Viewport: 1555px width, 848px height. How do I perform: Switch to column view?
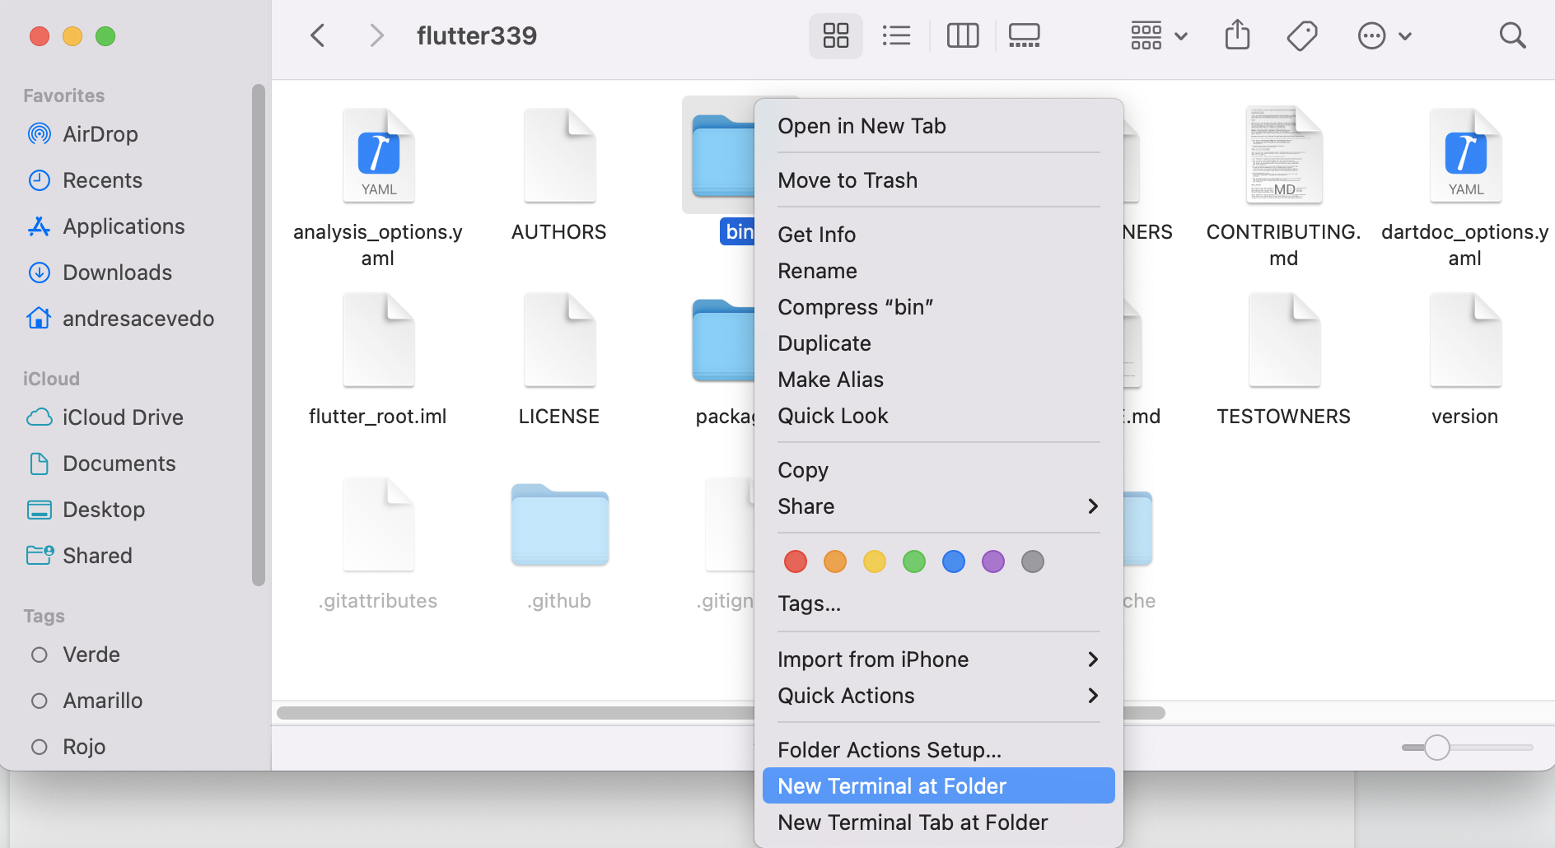coord(963,35)
